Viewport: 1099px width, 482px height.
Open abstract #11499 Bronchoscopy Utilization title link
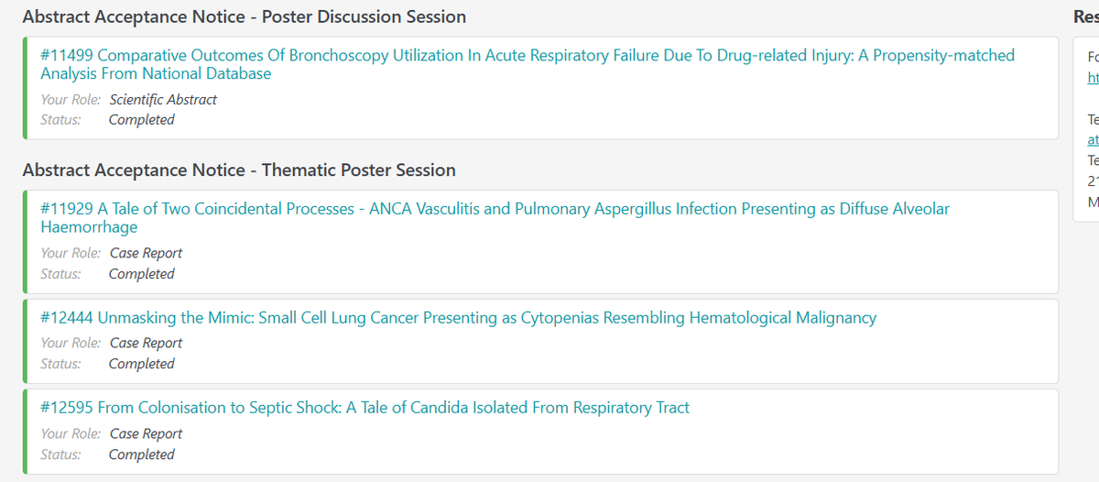tap(528, 64)
